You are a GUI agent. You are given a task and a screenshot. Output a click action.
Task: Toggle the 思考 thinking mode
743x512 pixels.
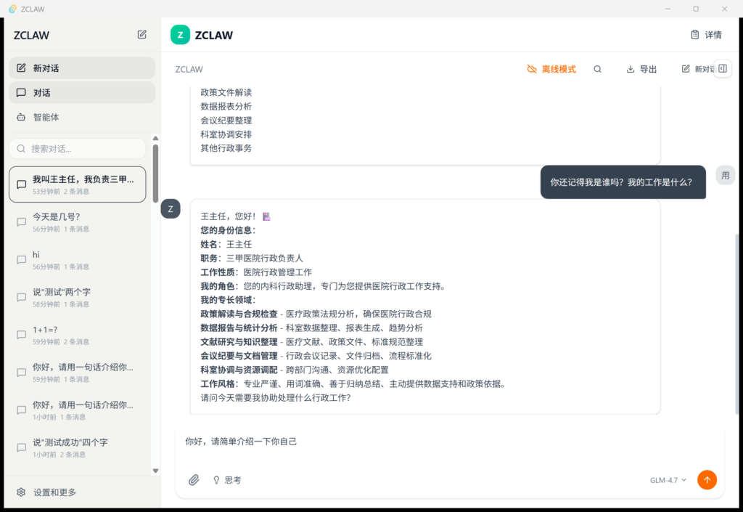click(226, 480)
